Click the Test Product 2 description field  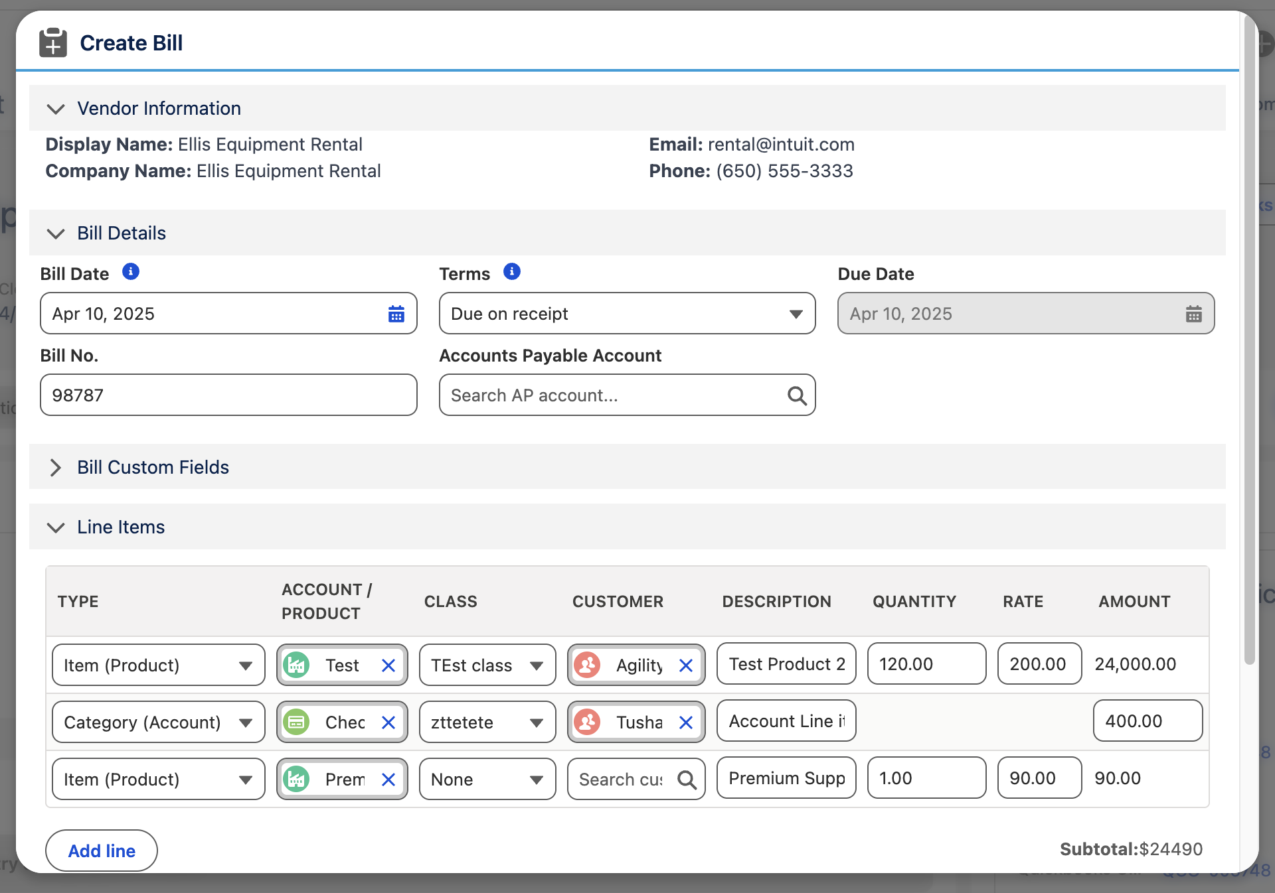786,664
